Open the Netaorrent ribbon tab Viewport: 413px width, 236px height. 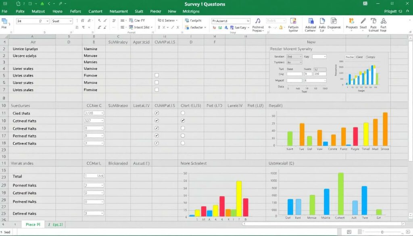[x=119, y=11]
